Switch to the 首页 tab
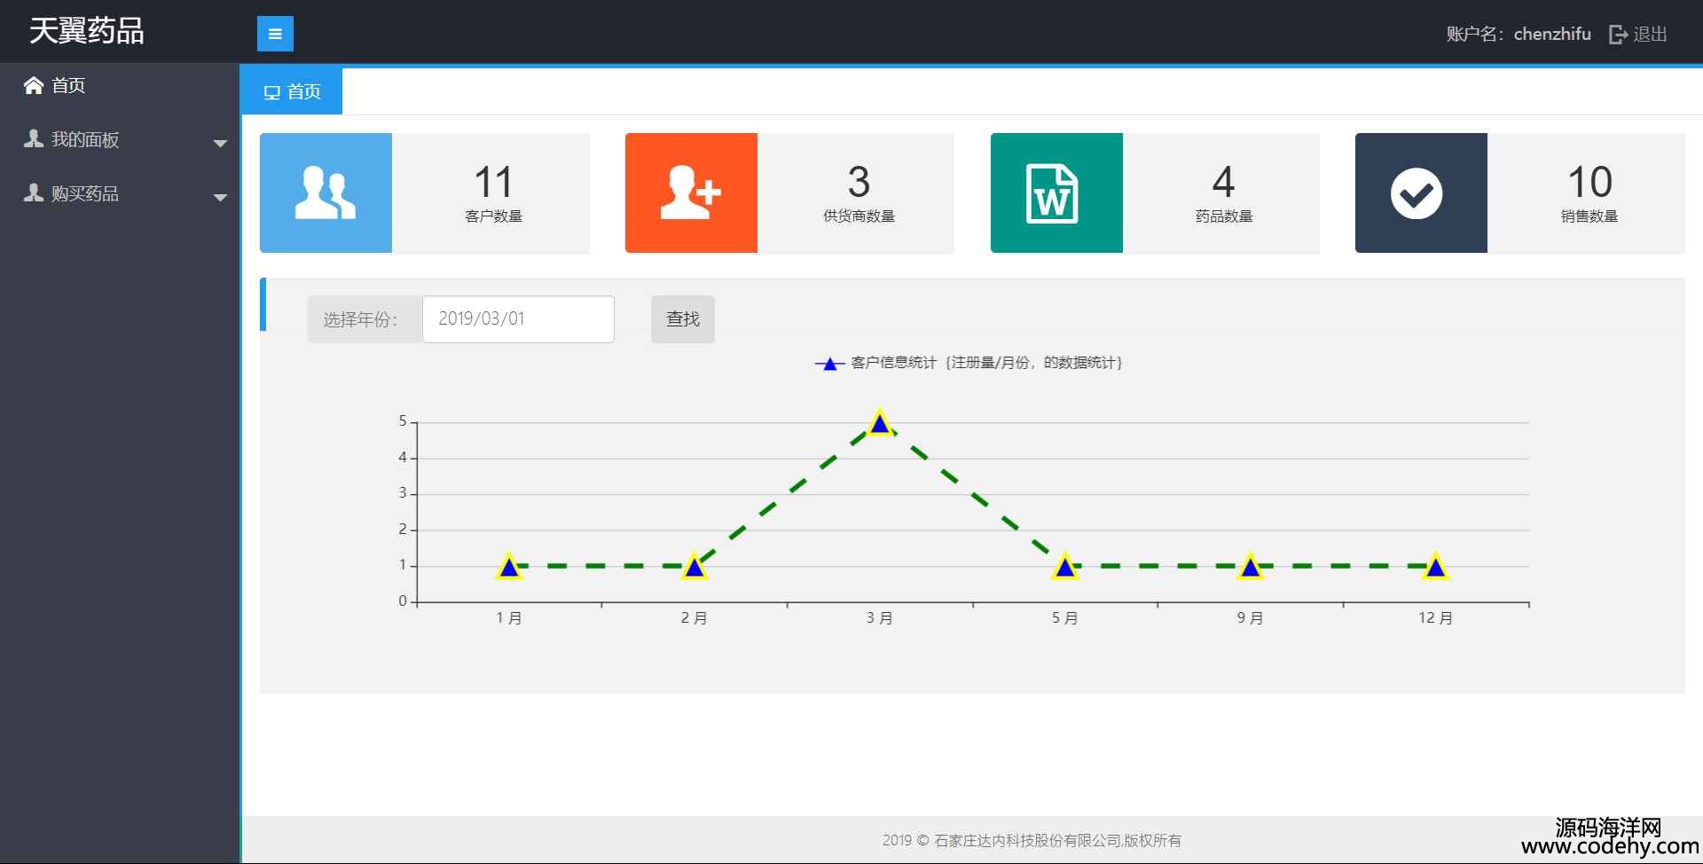 pyautogui.click(x=292, y=91)
